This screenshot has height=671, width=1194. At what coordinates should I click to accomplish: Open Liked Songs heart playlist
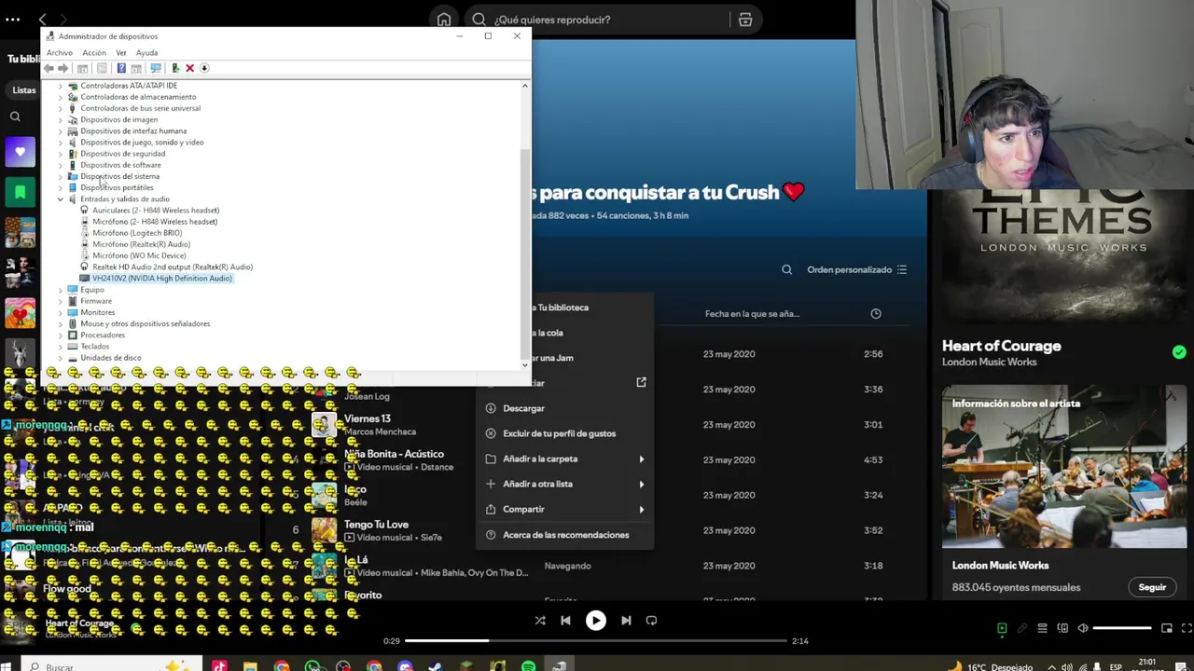tap(20, 152)
